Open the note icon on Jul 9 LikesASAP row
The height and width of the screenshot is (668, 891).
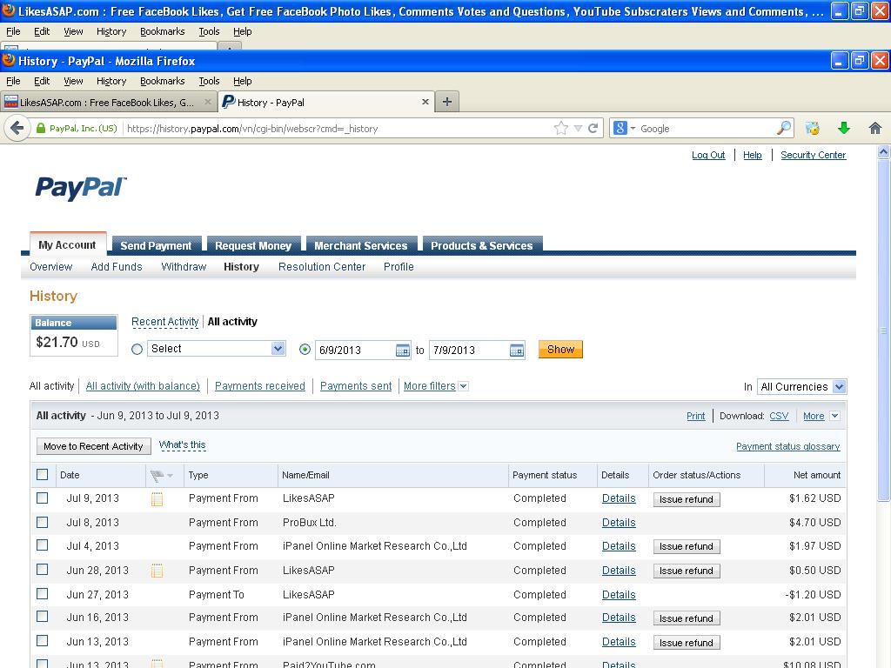pyautogui.click(x=157, y=499)
